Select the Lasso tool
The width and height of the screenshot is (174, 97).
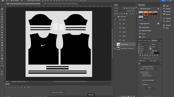point(2,14)
